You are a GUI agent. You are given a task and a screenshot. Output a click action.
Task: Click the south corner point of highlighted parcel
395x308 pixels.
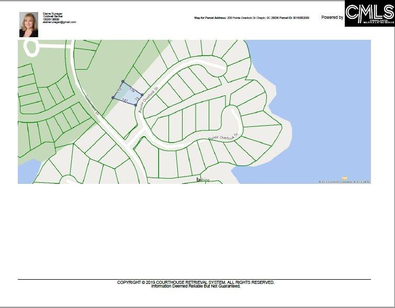pyautogui.click(x=136, y=105)
